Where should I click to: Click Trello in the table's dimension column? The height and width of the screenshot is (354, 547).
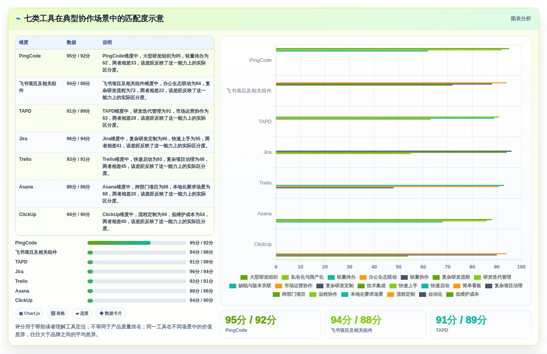(25, 159)
